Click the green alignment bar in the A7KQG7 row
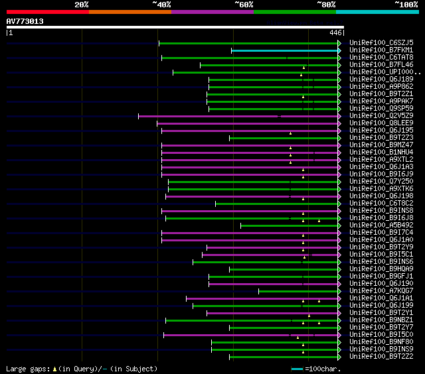Screen dimensions: 425x374 coord(298,292)
